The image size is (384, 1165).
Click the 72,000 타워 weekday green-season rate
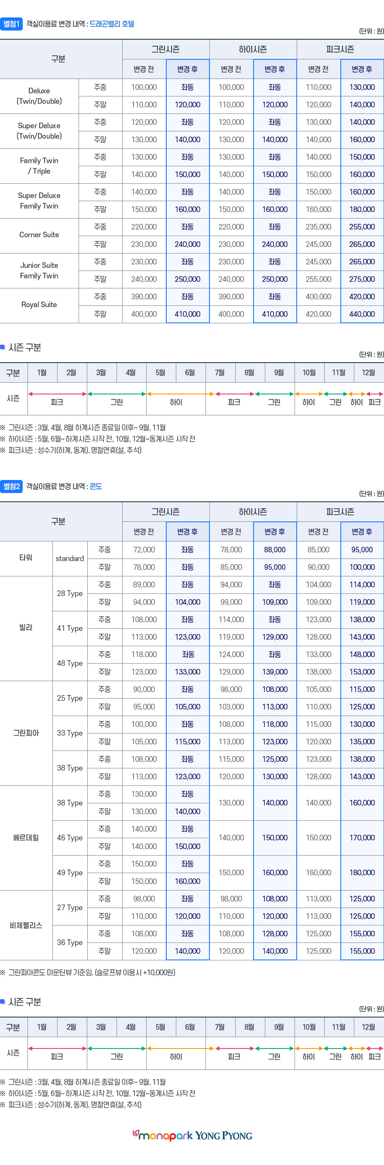(144, 549)
